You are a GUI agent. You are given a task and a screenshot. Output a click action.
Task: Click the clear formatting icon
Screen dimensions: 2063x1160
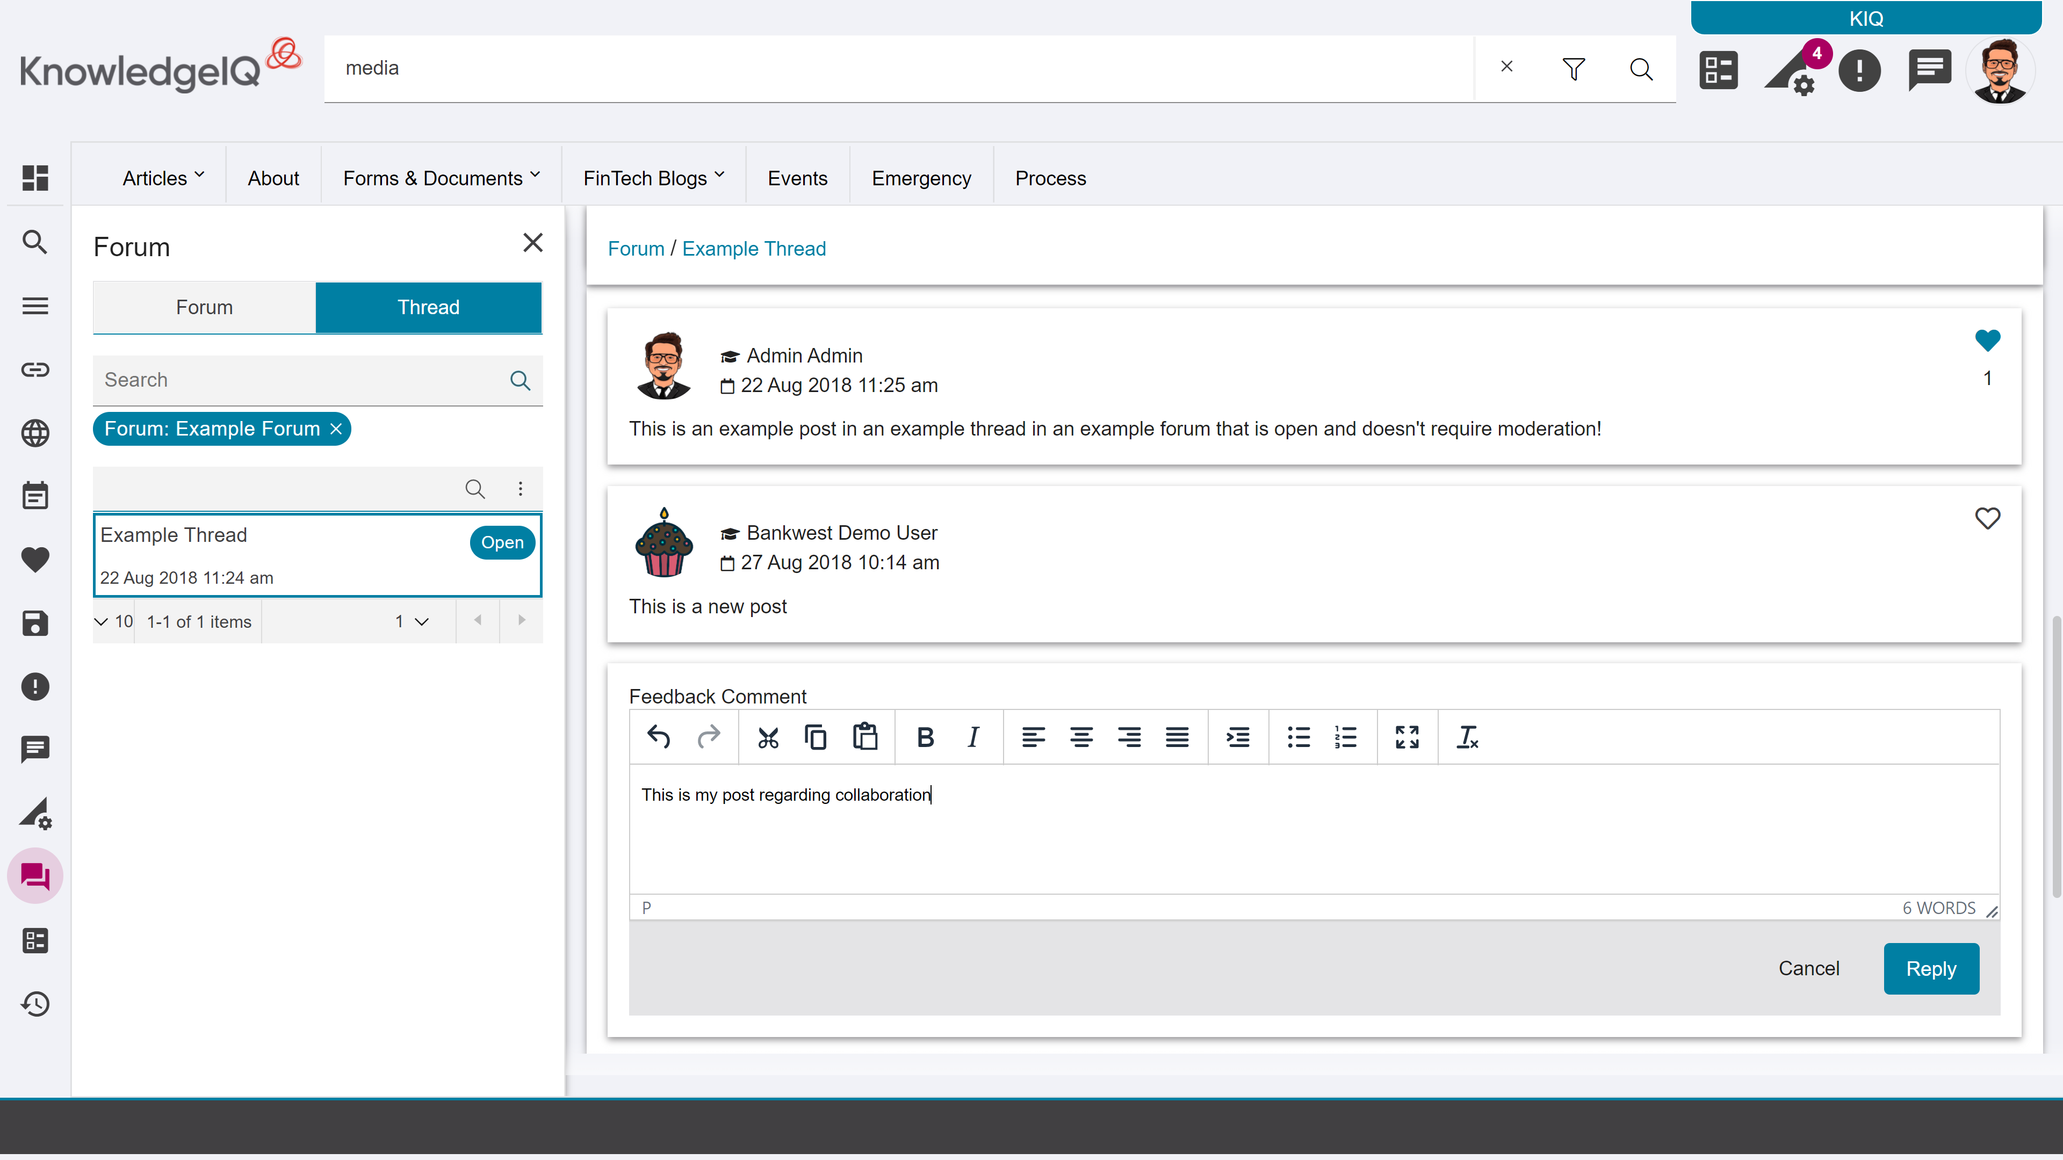point(1467,736)
